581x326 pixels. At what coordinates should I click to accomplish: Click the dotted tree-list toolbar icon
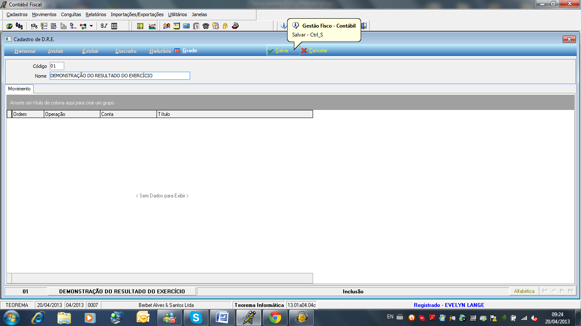point(44,26)
